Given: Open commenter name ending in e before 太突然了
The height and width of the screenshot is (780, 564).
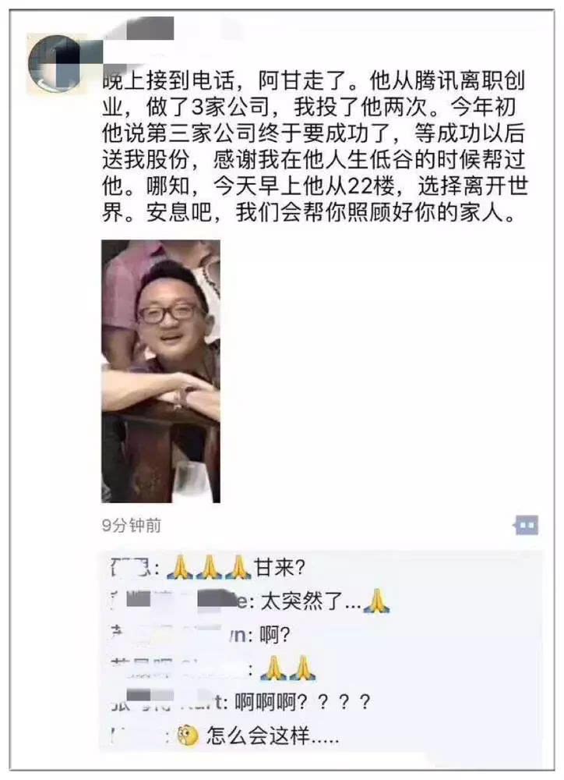Looking at the screenshot, I should (179, 601).
